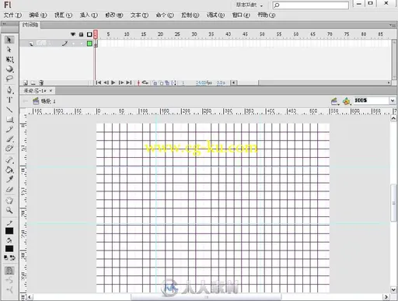Toggle the Onion Skin button

pyautogui.click(x=155, y=82)
